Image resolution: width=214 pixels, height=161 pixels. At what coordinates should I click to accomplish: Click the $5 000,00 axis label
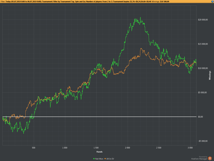(x=202, y=93)
